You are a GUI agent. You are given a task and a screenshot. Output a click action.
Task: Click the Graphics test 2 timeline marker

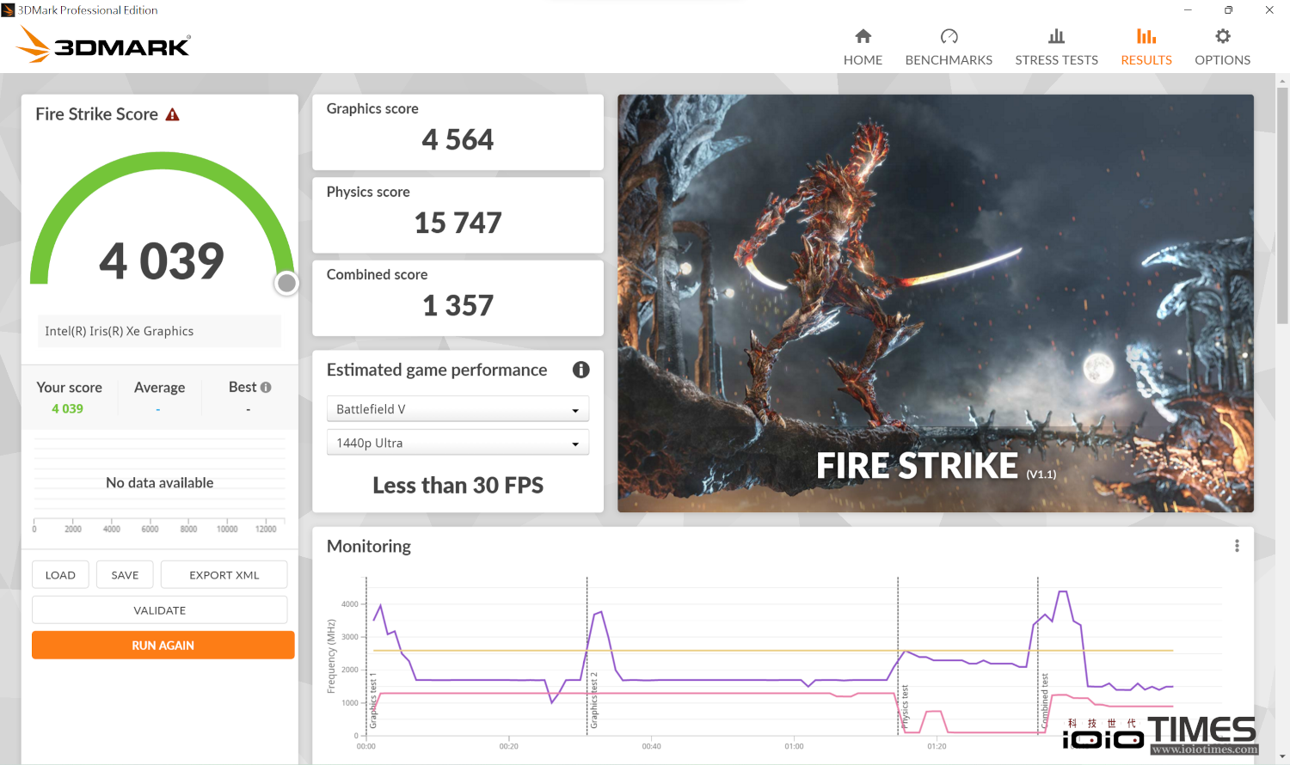tap(593, 701)
